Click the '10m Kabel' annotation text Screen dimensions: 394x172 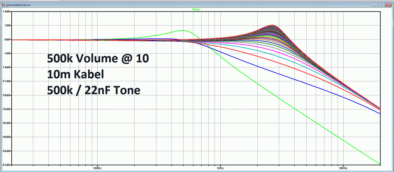75,74
